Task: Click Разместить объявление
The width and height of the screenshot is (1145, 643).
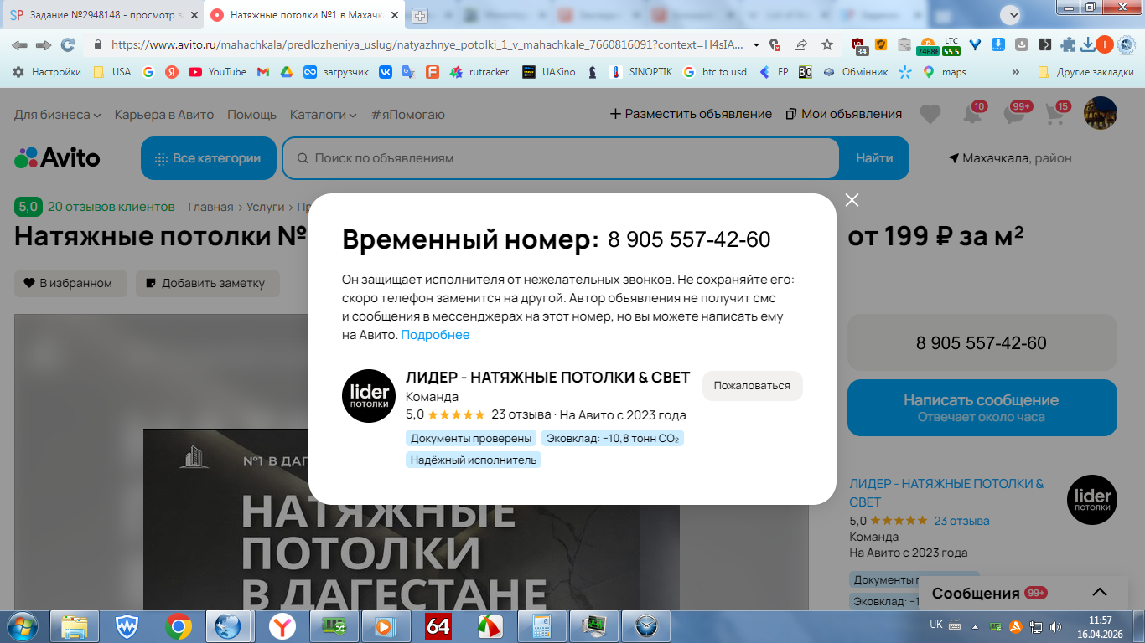Action: [x=691, y=114]
